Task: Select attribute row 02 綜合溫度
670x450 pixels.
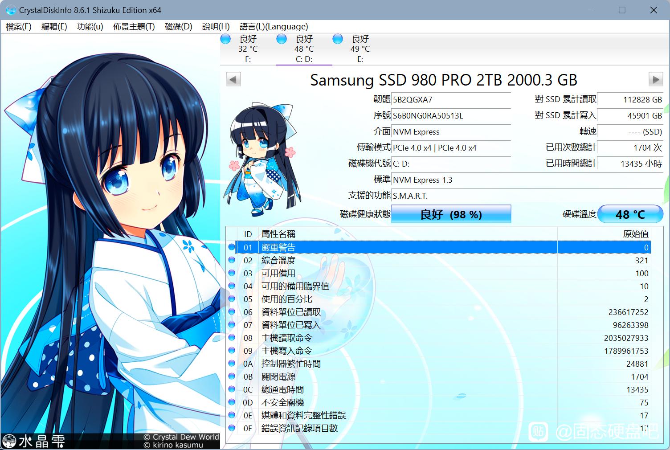Action: [x=439, y=260]
